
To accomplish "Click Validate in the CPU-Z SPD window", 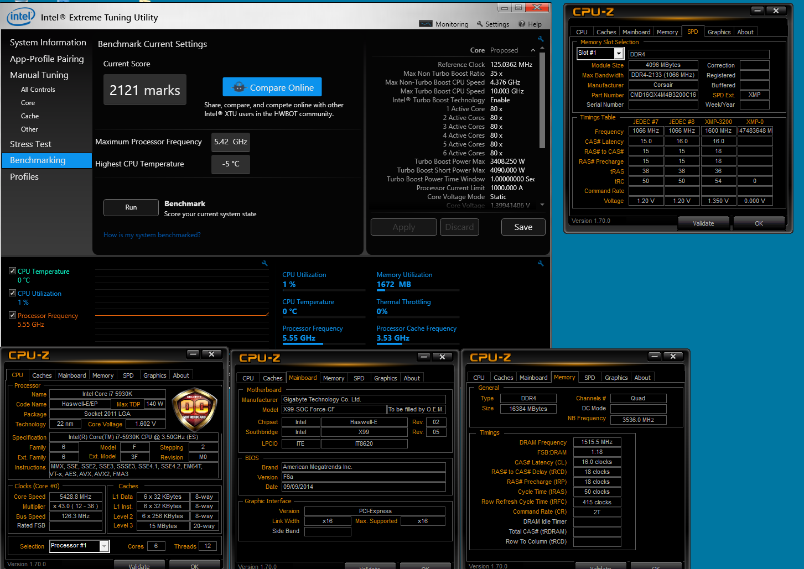I will click(x=703, y=223).
